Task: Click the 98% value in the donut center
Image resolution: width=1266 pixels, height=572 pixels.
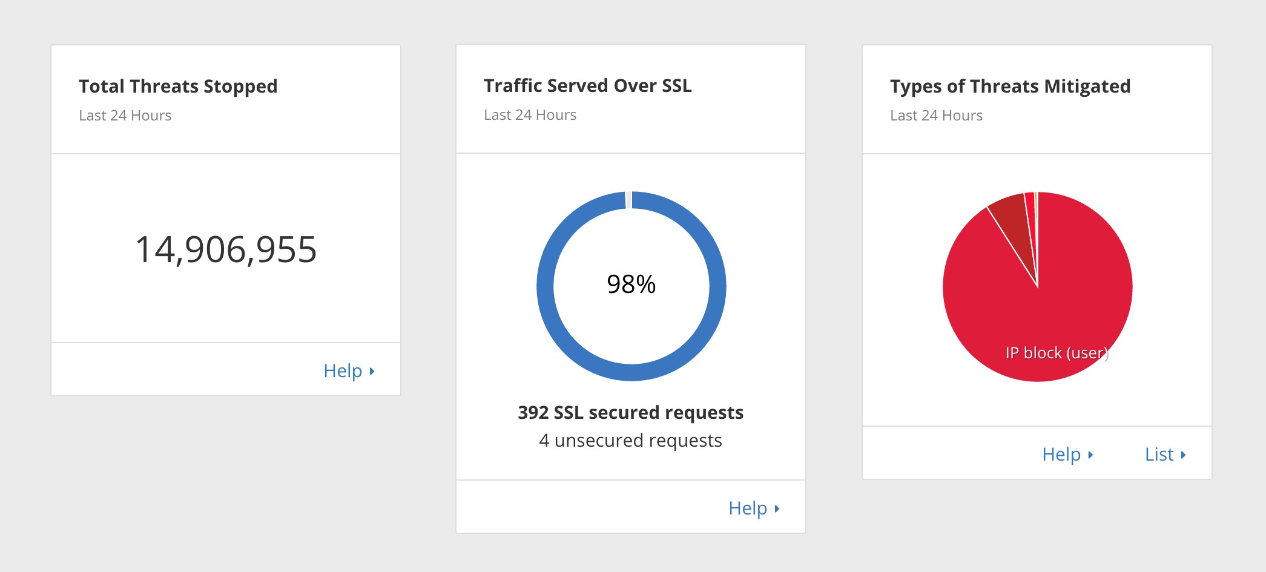Action: pyautogui.click(x=631, y=284)
